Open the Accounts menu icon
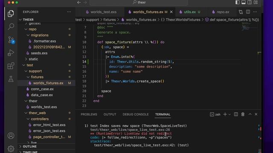The height and width of the screenshot is (153, 273). pos(11,136)
